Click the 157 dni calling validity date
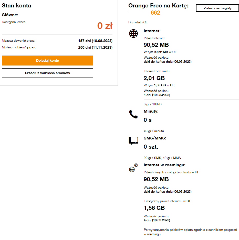This screenshot has width=239, height=240. point(95,41)
